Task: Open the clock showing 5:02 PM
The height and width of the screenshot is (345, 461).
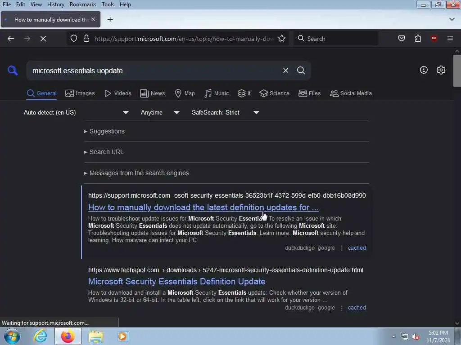Action: point(438,336)
